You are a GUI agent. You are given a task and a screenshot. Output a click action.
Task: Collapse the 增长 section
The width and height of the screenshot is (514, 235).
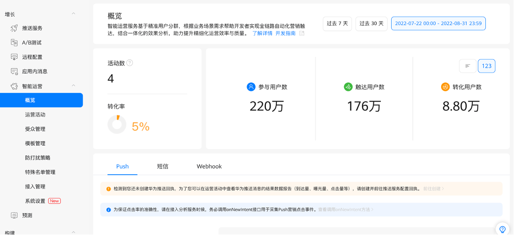click(74, 14)
